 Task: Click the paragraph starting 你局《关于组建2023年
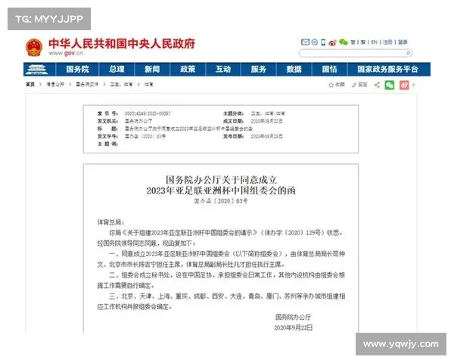pyautogui.click(x=221, y=238)
